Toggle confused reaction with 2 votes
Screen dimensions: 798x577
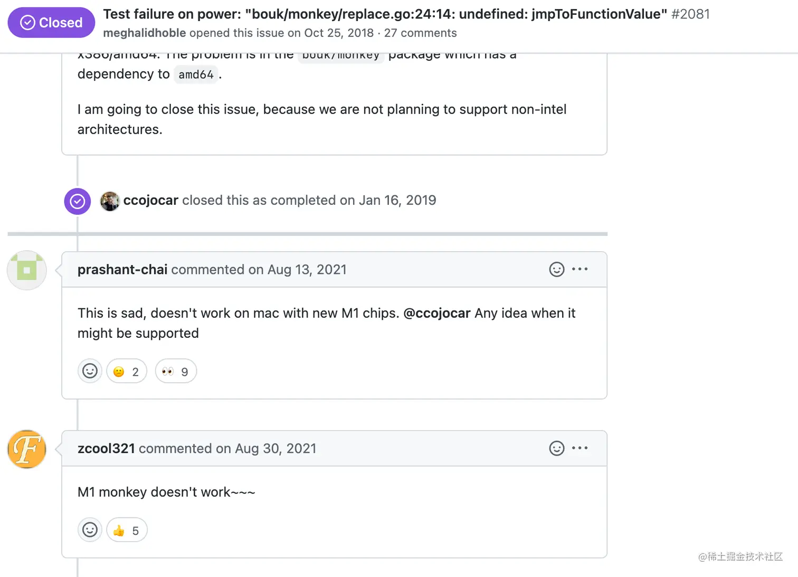(x=127, y=372)
